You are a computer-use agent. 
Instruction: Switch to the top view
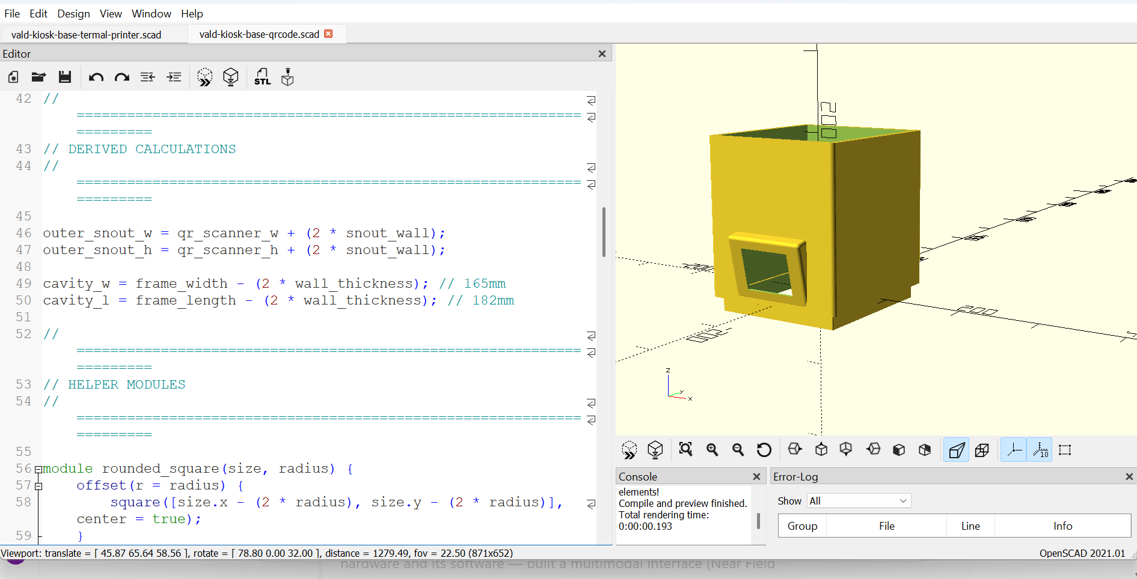(x=821, y=449)
